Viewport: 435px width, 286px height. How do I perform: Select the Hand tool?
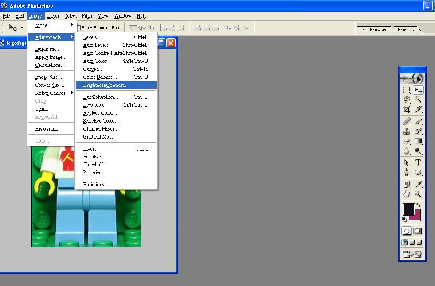[x=407, y=194]
